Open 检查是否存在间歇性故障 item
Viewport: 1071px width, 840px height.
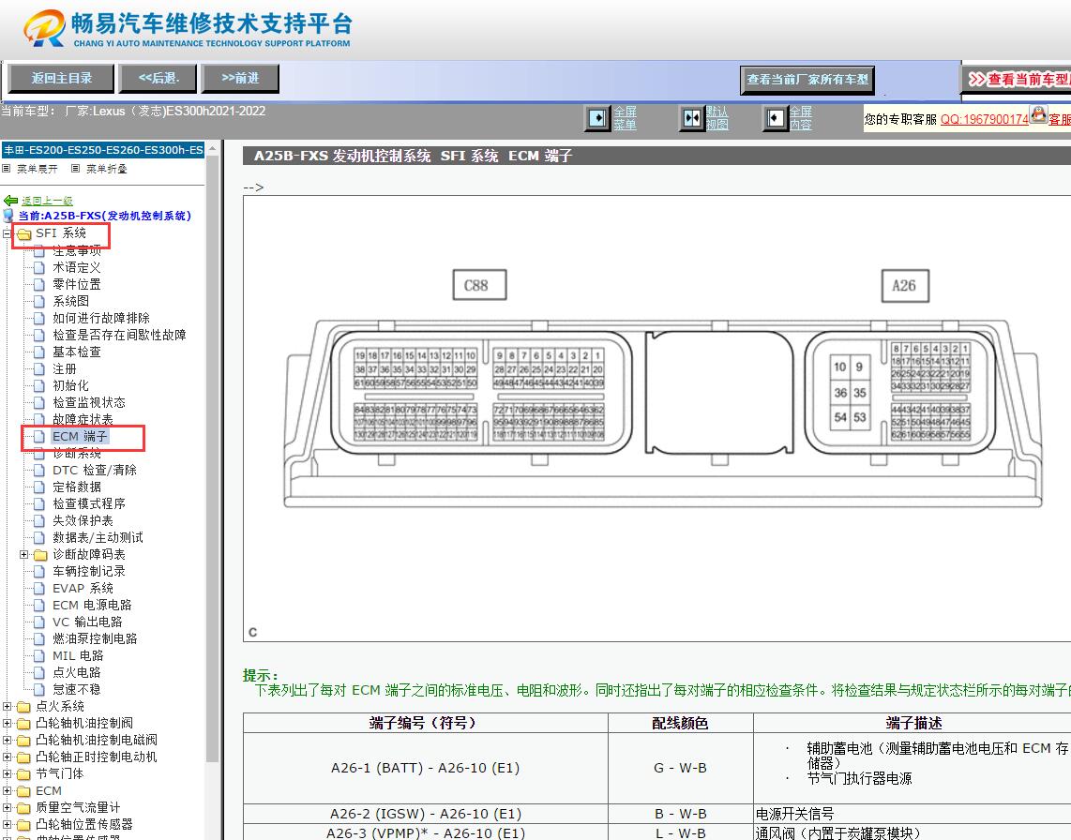click(119, 336)
